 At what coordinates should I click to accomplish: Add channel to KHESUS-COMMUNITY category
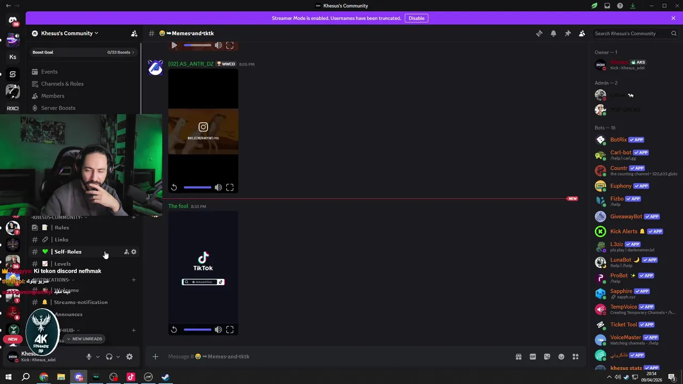click(x=133, y=217)
